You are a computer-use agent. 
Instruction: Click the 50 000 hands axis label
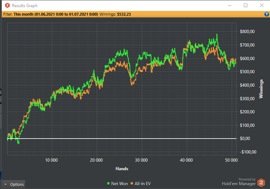[x=231, y=160]
